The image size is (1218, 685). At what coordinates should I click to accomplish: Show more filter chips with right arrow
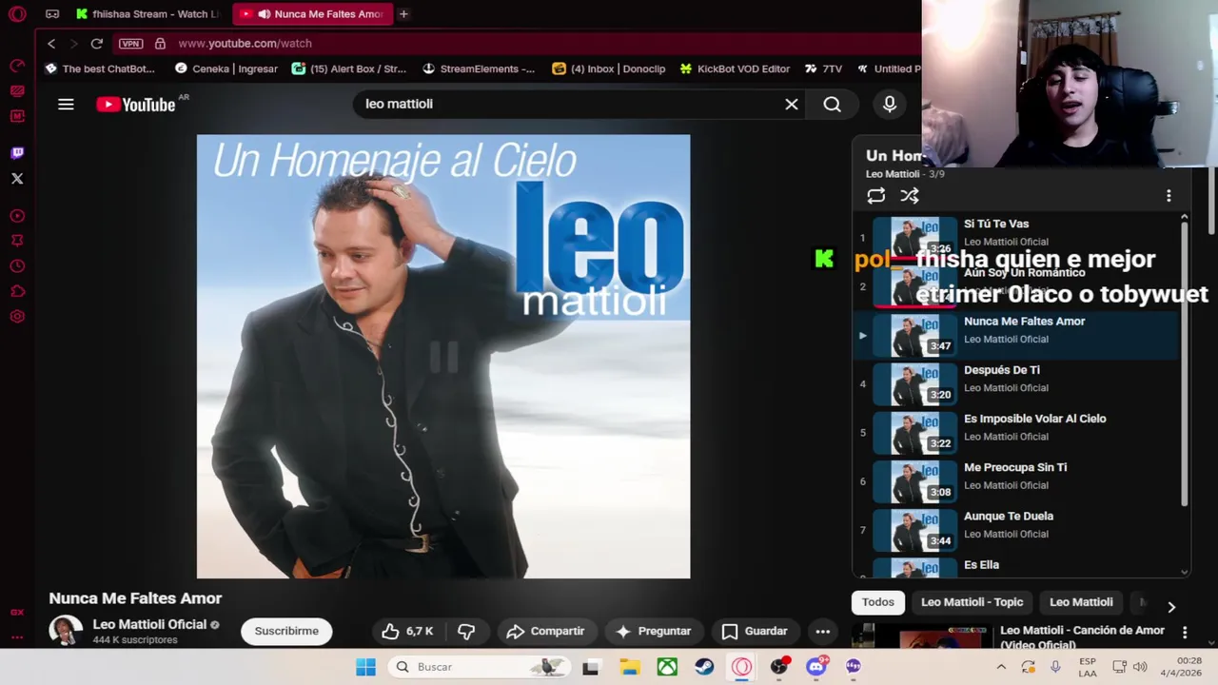(x=1171, y=606)
